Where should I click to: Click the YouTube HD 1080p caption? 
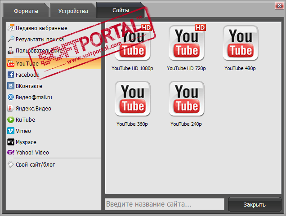click(132, 68)
